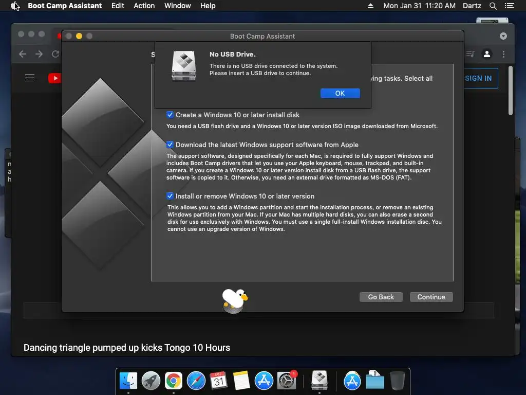Open Safari compass in the Dock
This screenshot has width=526, height=395.
(196, 381)
